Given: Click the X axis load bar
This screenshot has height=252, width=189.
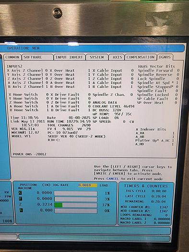Looking at the screenshot, I should tap(76, 193).
